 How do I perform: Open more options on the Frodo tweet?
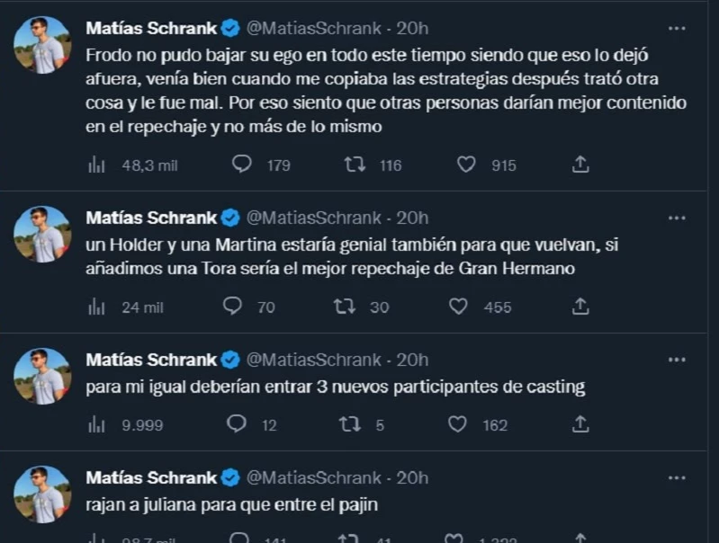(x=679, y=28)
